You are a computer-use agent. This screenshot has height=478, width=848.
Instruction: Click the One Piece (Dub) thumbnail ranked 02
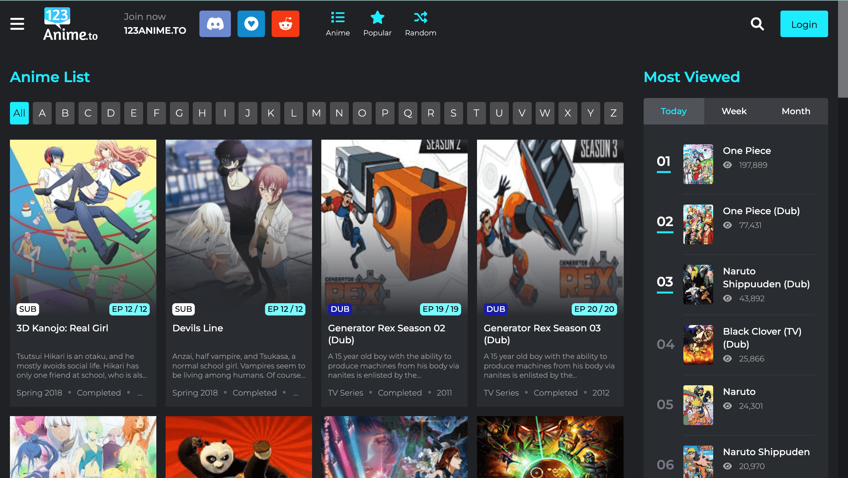click(x=698, y=224)
